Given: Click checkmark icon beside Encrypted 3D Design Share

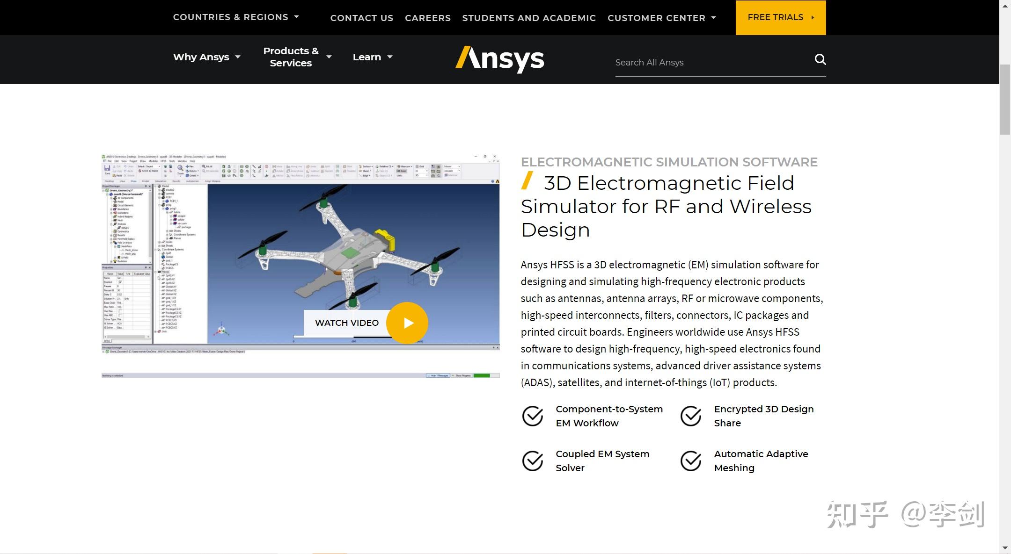Looking at the screenshot, I should [x=690, y=416].
